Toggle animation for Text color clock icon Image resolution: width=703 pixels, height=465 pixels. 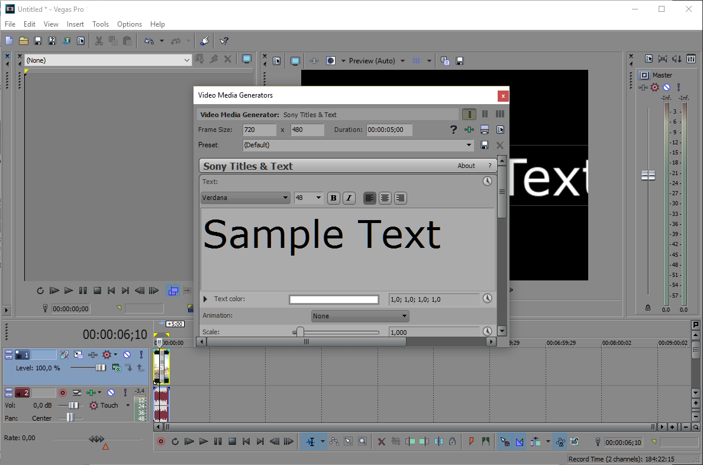coord(488,299)
